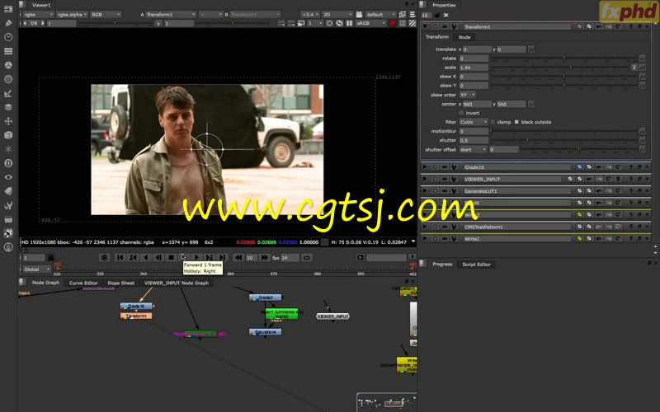Open the RGB display mode dropdown
660x412 pixels.
[106, 14]
